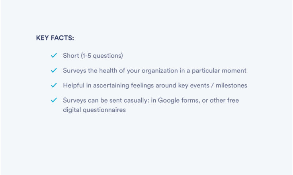Click the phrase particular moment
The width and height of the screenshot is (293, 175).
point(219,71)
